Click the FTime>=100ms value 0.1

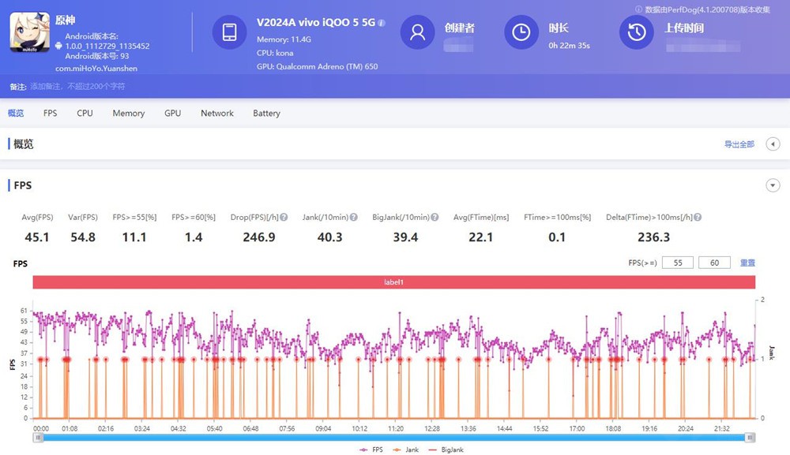tap(557, 237)
